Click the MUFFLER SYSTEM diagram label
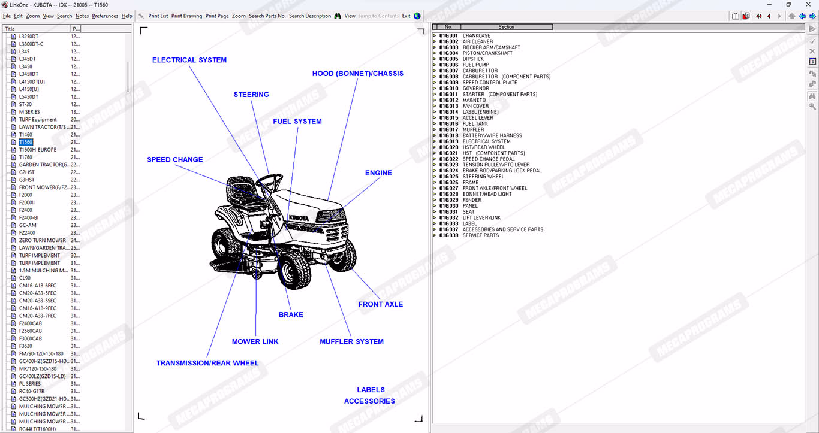 351,341
